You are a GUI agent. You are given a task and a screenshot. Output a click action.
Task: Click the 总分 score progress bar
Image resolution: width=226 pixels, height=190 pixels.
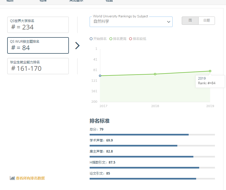pos(152,135)
